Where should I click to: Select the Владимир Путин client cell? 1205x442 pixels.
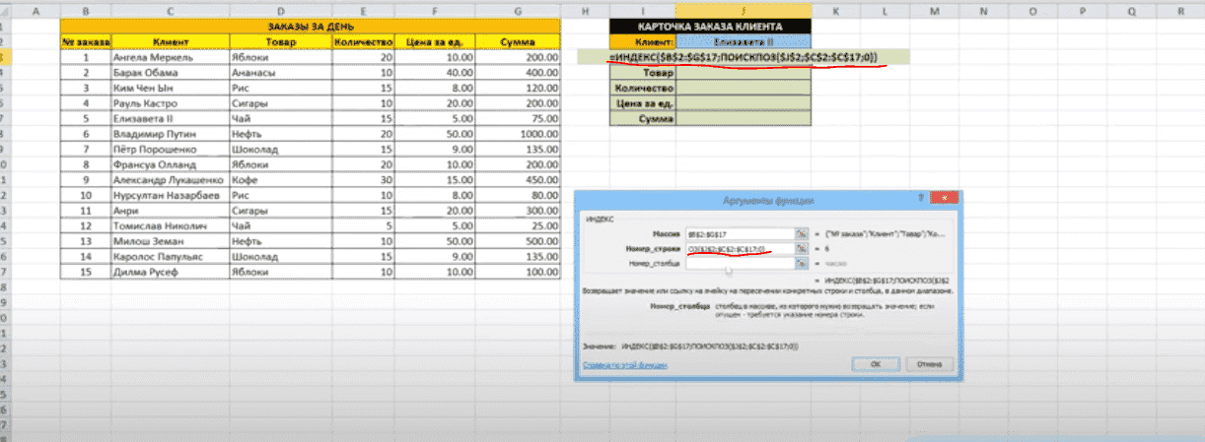point(171,134)
